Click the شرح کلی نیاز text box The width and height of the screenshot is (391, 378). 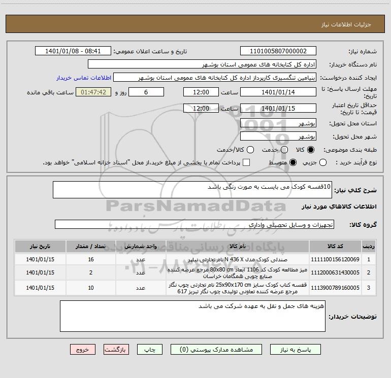coord(192,190)
